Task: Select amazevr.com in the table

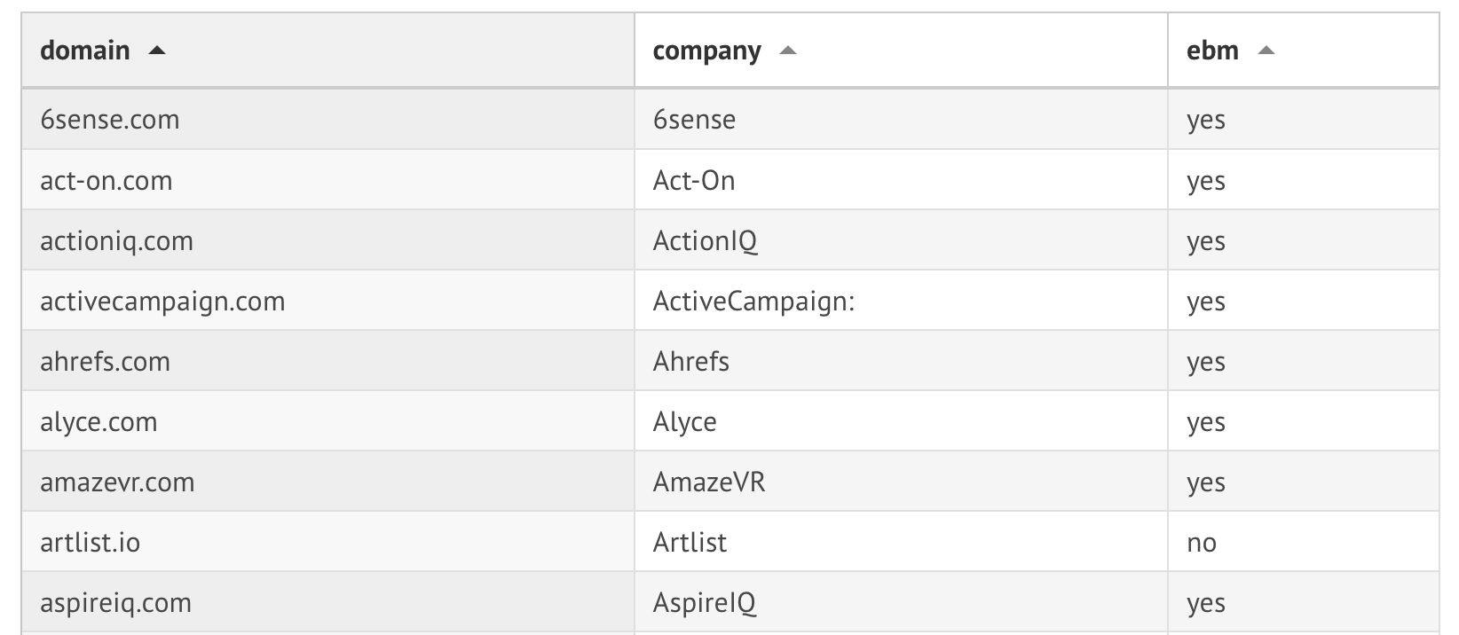Action: pos(117,482)
